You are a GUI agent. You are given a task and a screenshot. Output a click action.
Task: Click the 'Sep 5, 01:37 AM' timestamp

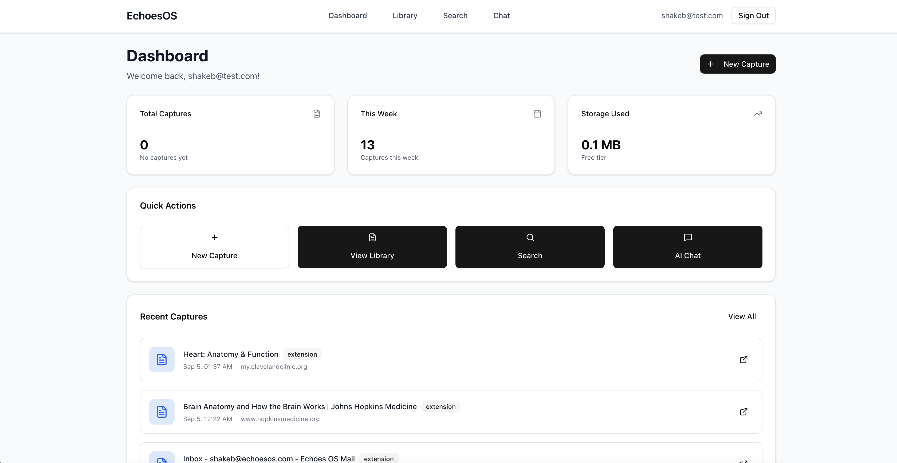[207, 367]
